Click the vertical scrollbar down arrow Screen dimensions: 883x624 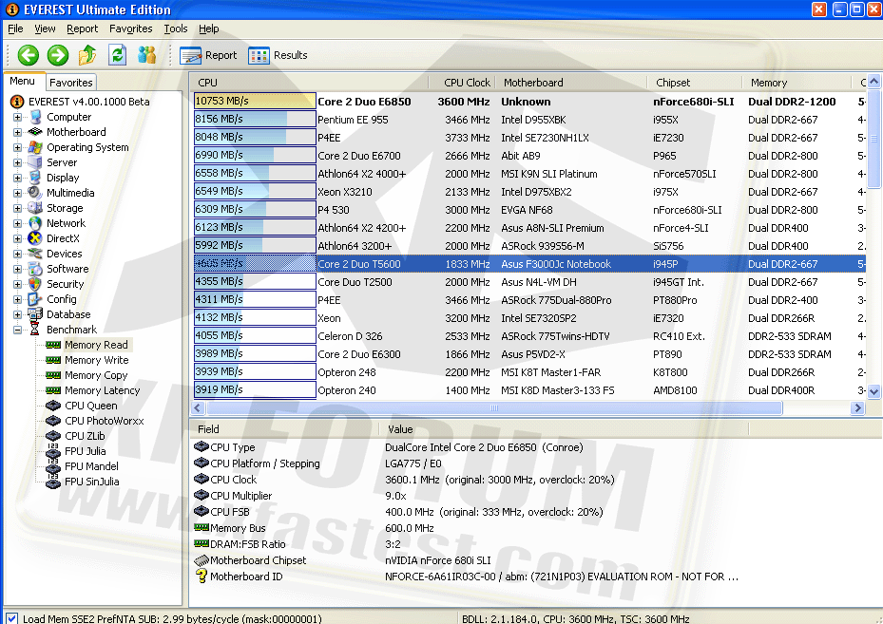click(874, 391)
